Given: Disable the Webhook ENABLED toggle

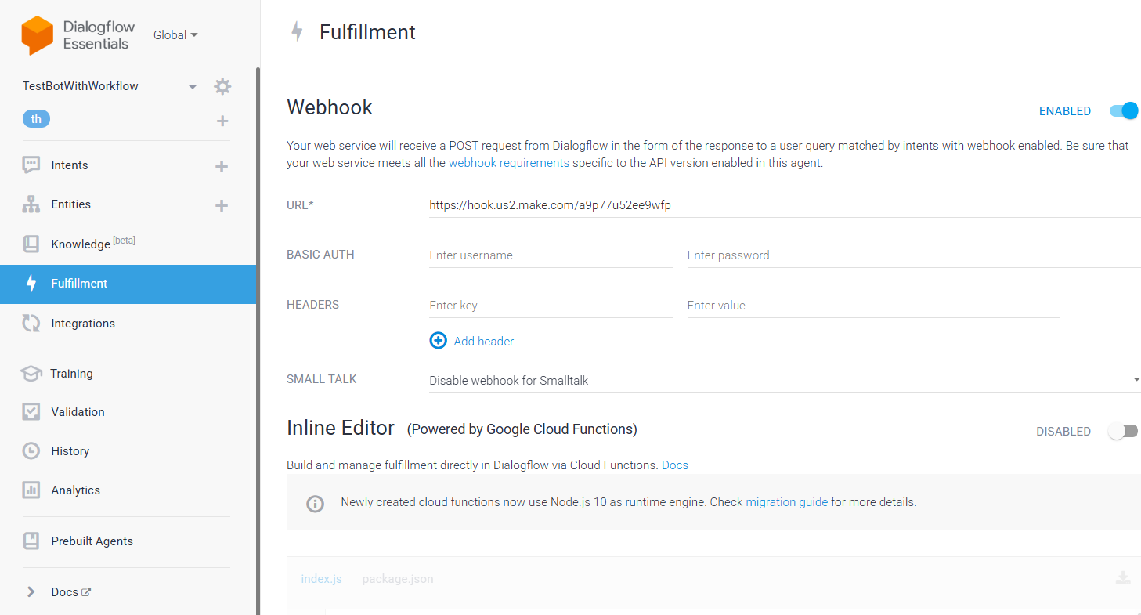Looking at the screenshot, I should pos(1124,111).
